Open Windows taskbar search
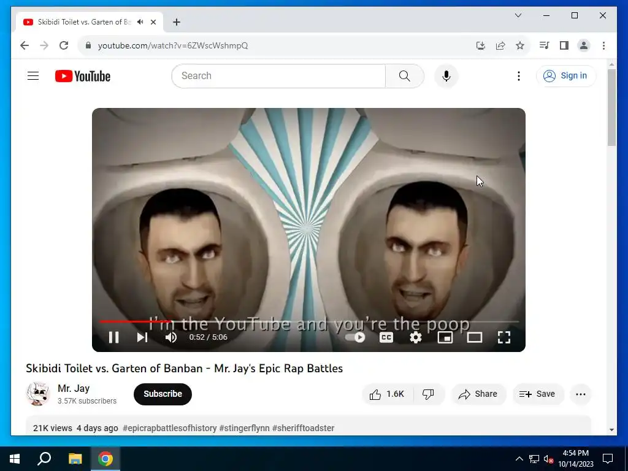This screenshot has width=628, height=471. [x=44, y=459]
